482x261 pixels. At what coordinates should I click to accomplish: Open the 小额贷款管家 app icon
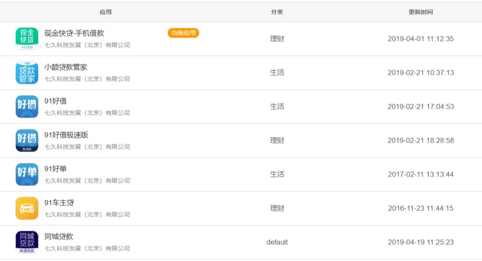click(27, 73)
